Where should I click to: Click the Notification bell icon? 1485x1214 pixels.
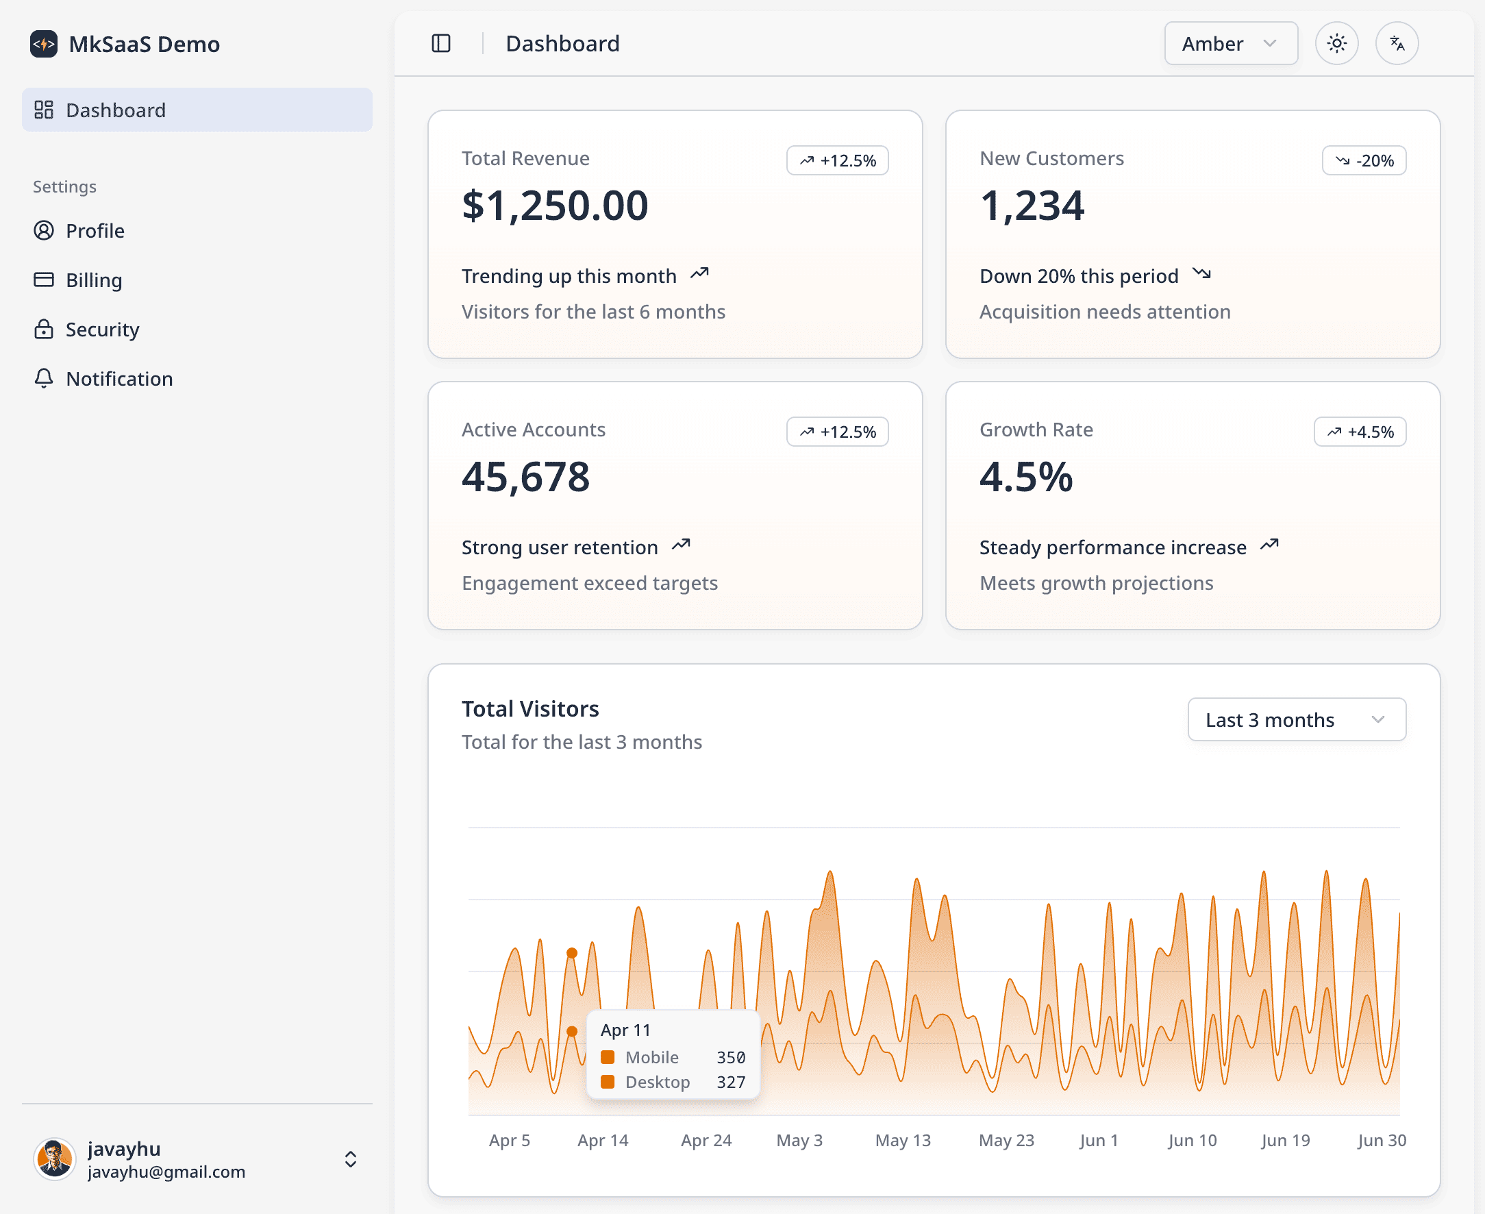43,378
